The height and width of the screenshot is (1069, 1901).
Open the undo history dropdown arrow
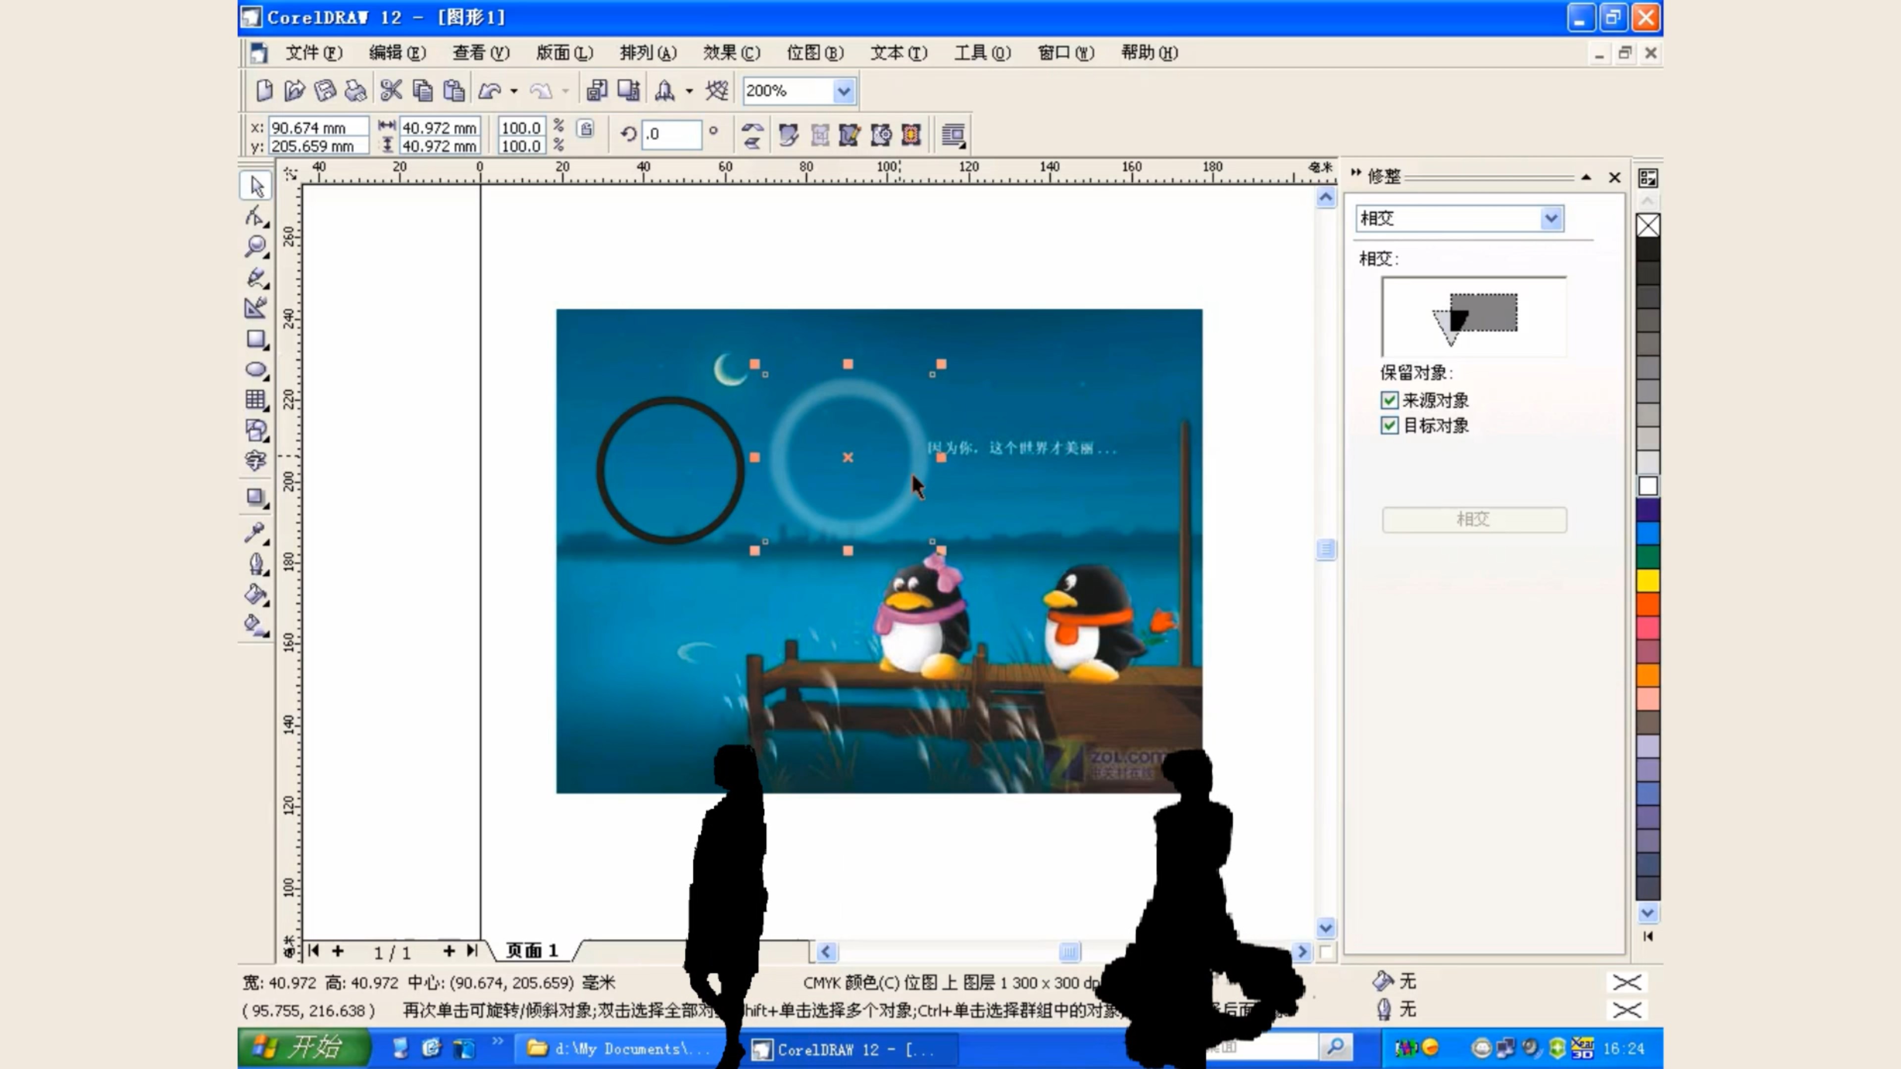pyautogui.click(x=514, y=91)
